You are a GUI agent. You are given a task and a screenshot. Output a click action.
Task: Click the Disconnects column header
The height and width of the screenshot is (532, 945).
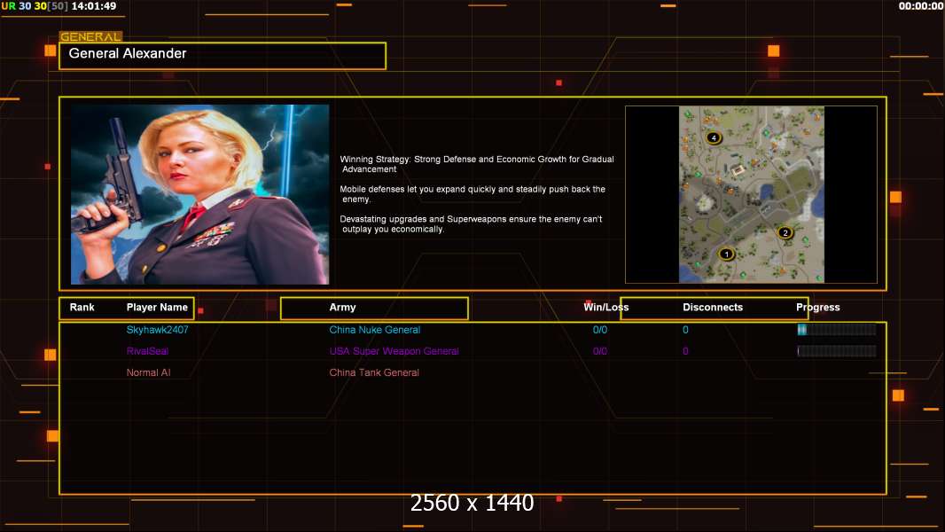coord(713,308)
